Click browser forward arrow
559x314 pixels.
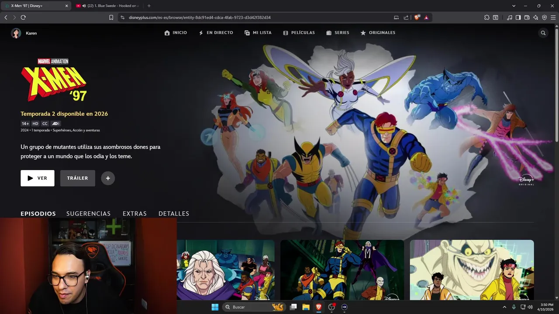click(x=14, y=17)
